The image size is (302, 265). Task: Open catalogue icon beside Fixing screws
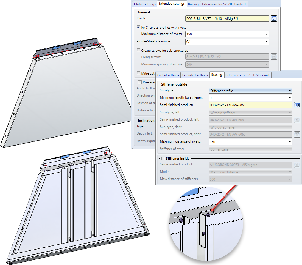(274, 57)
